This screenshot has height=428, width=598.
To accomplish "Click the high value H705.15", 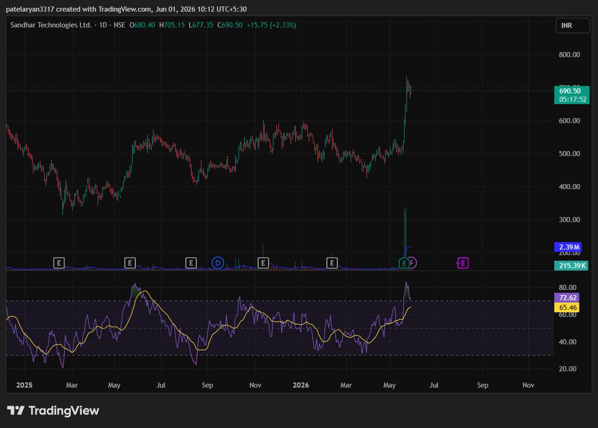I will pos(171,25).
